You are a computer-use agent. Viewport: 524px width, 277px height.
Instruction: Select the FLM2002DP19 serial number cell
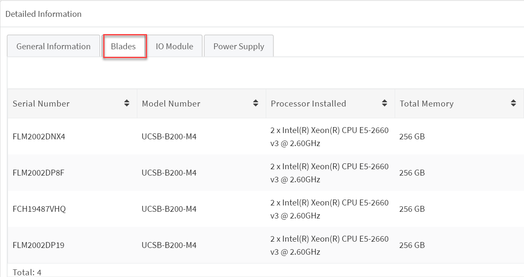coord(38,245)
